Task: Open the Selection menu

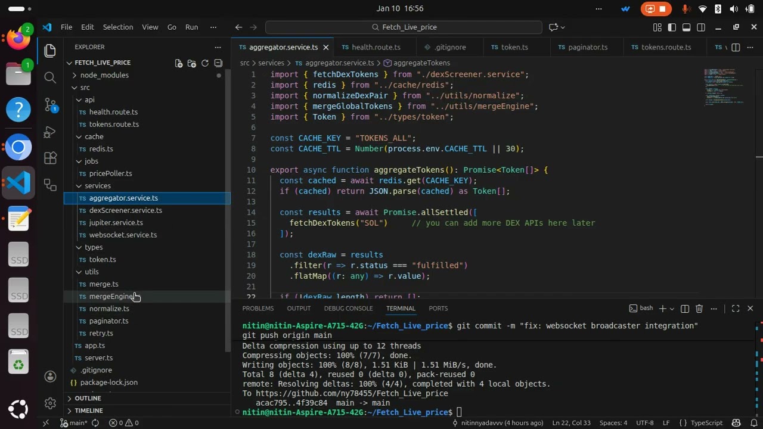Action: (x=118, y=27)
